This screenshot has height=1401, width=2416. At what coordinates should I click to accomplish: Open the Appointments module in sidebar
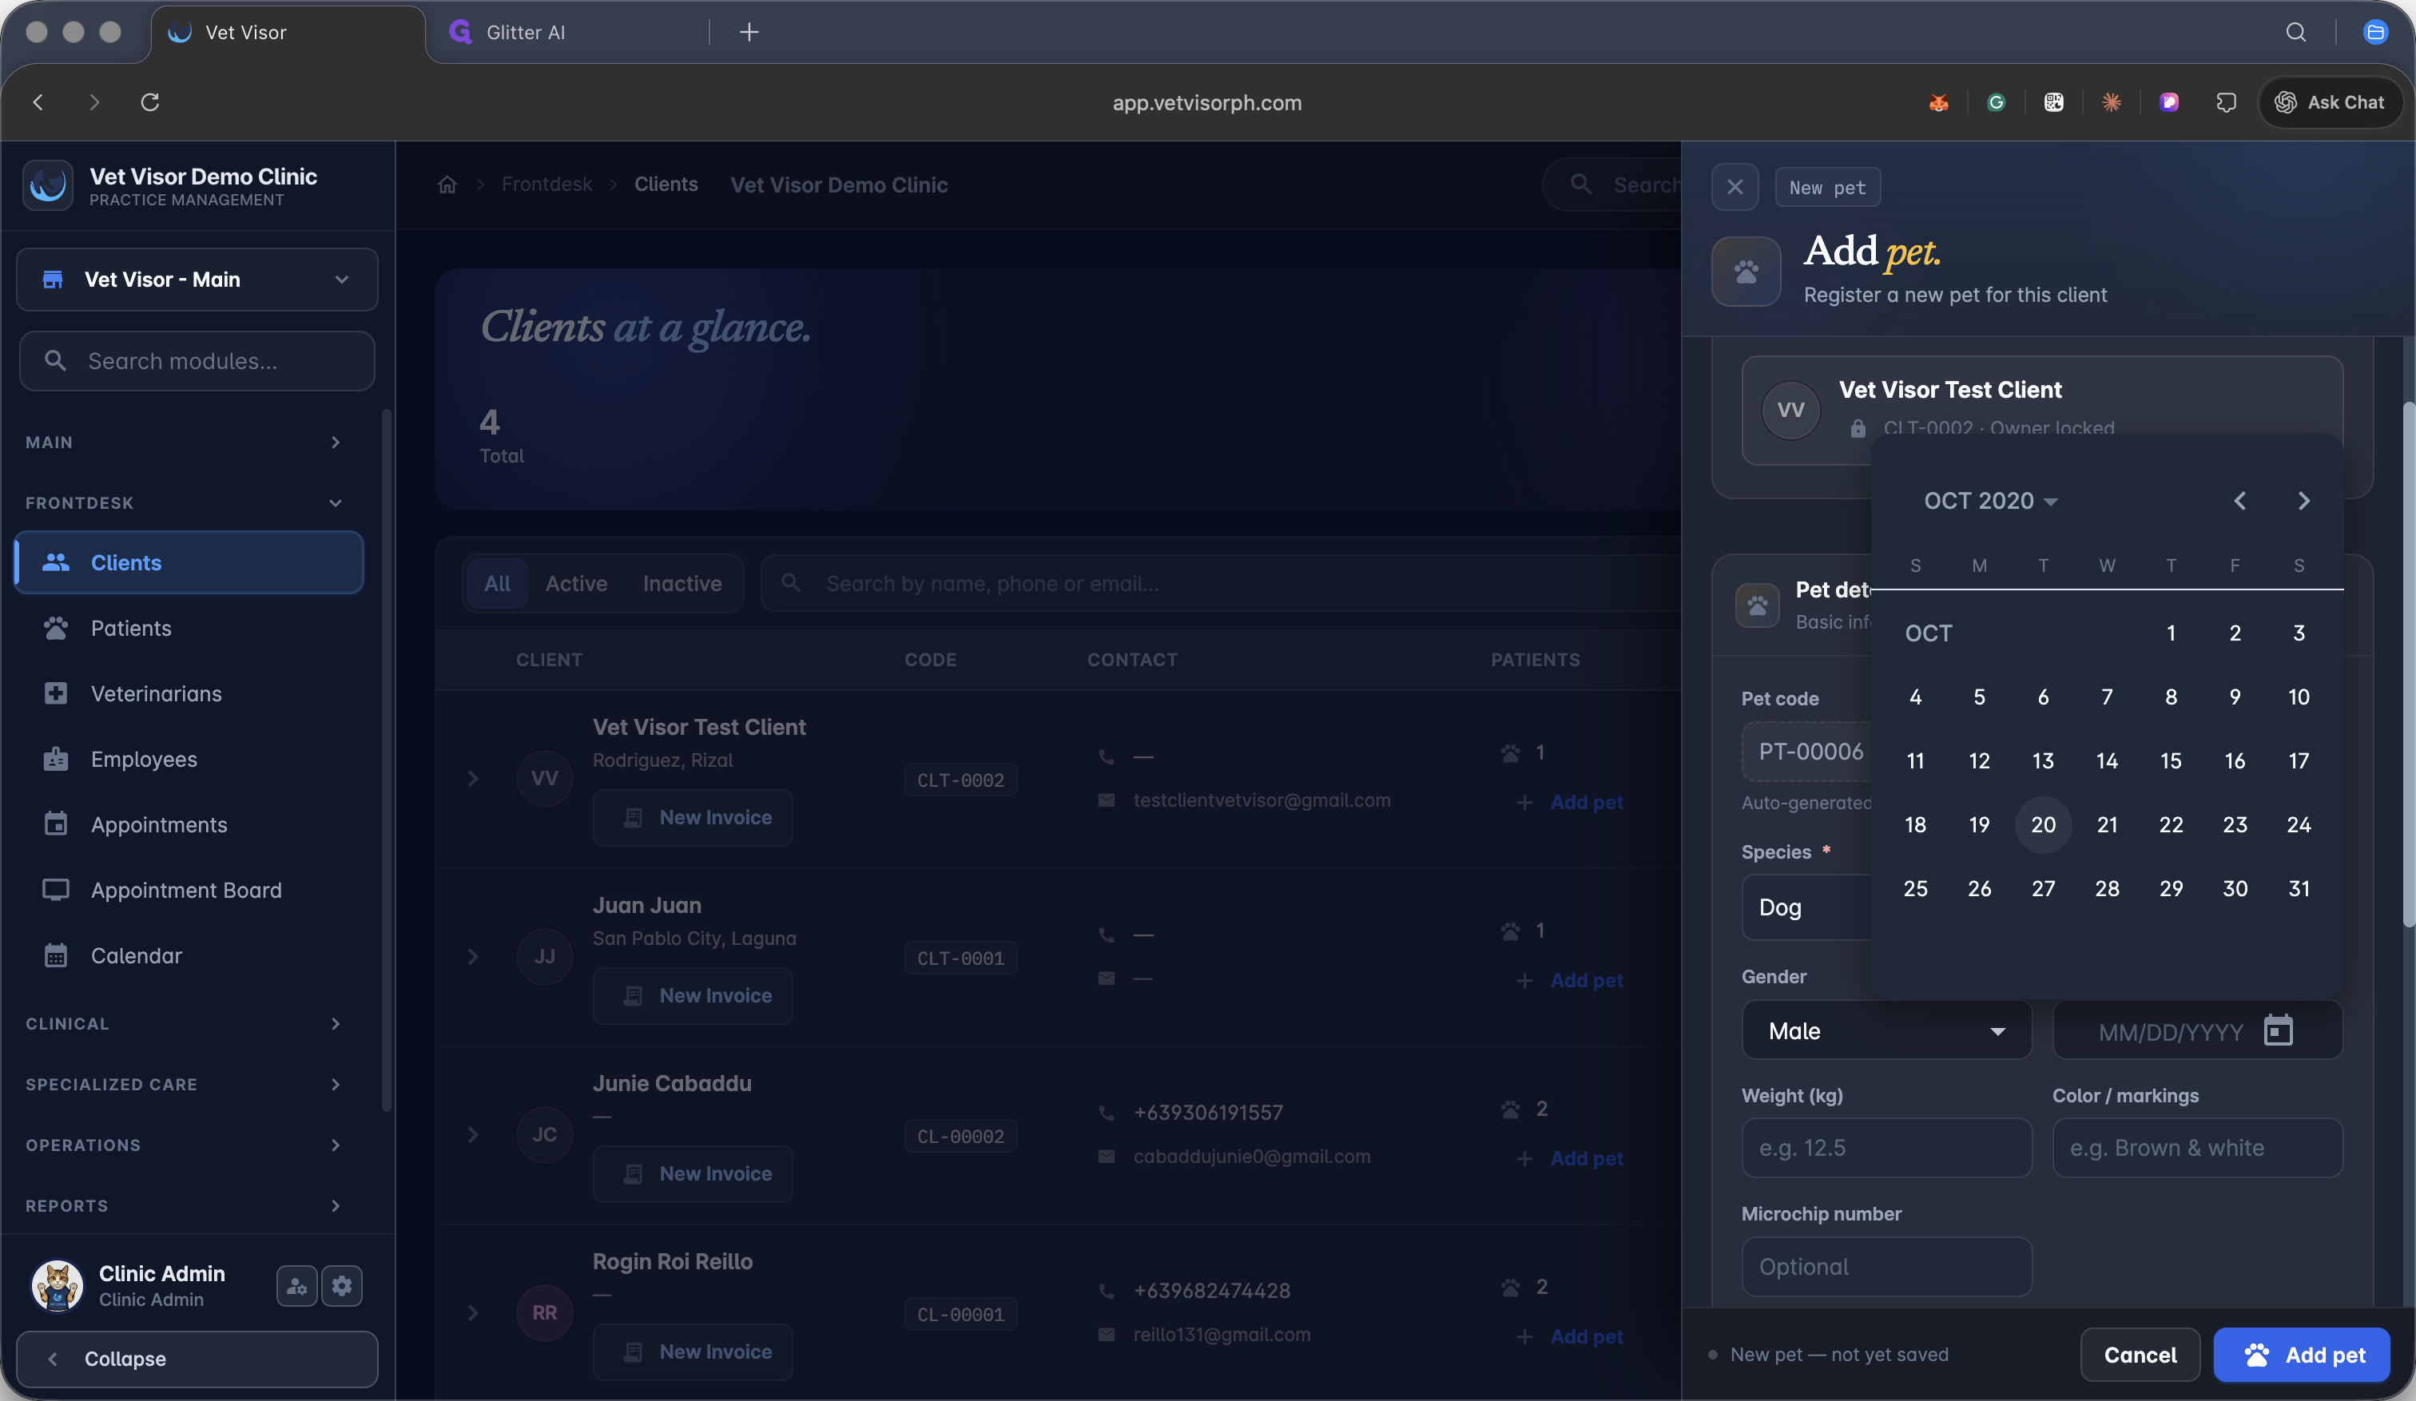[x=190, y=825]
